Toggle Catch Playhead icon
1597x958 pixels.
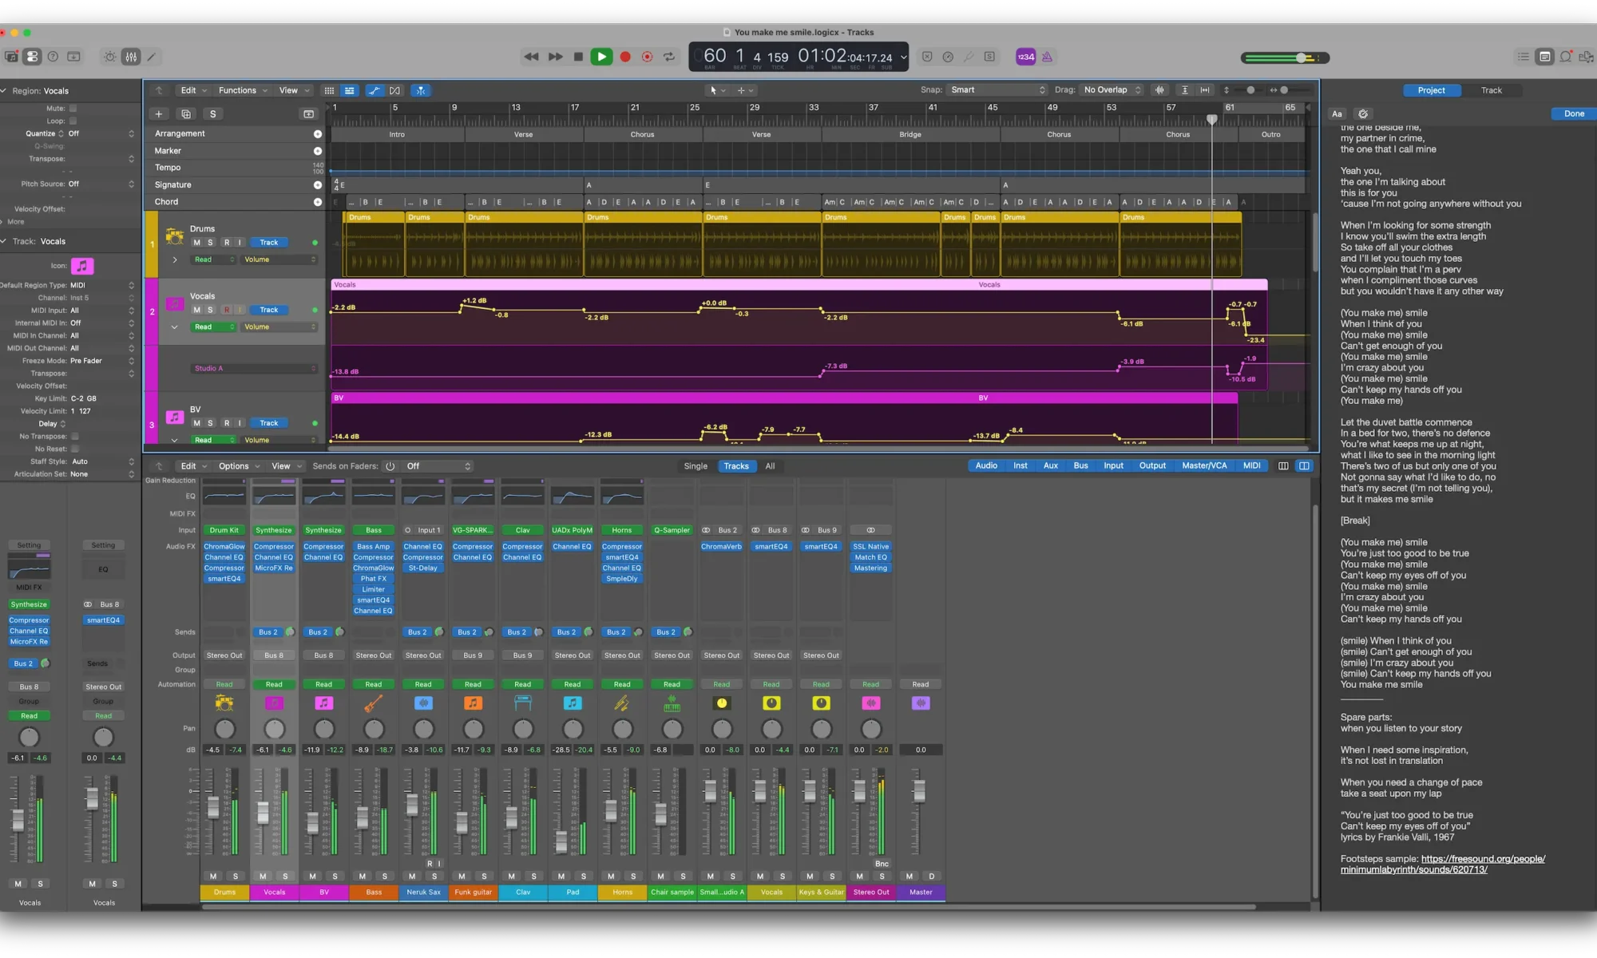421,90
